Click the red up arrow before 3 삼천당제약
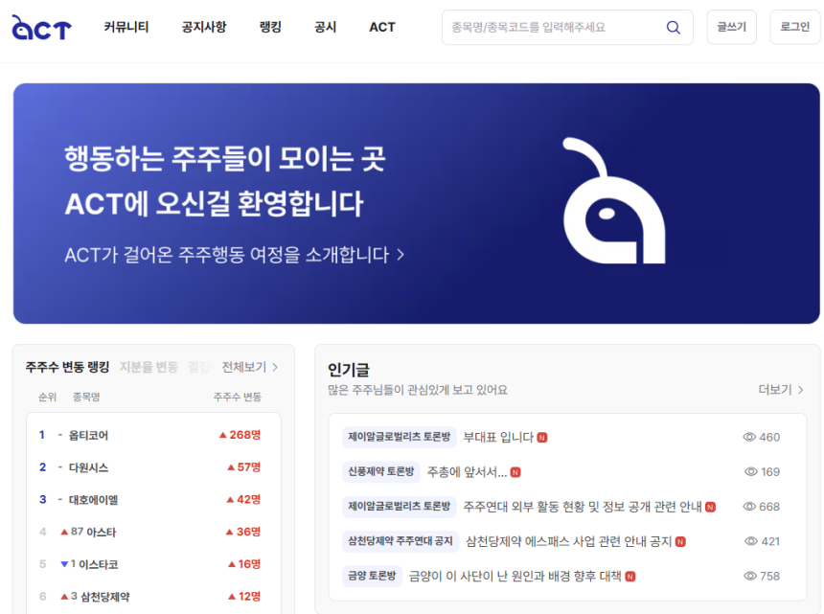This screenshot has height=614, width=824. (64, 597)
